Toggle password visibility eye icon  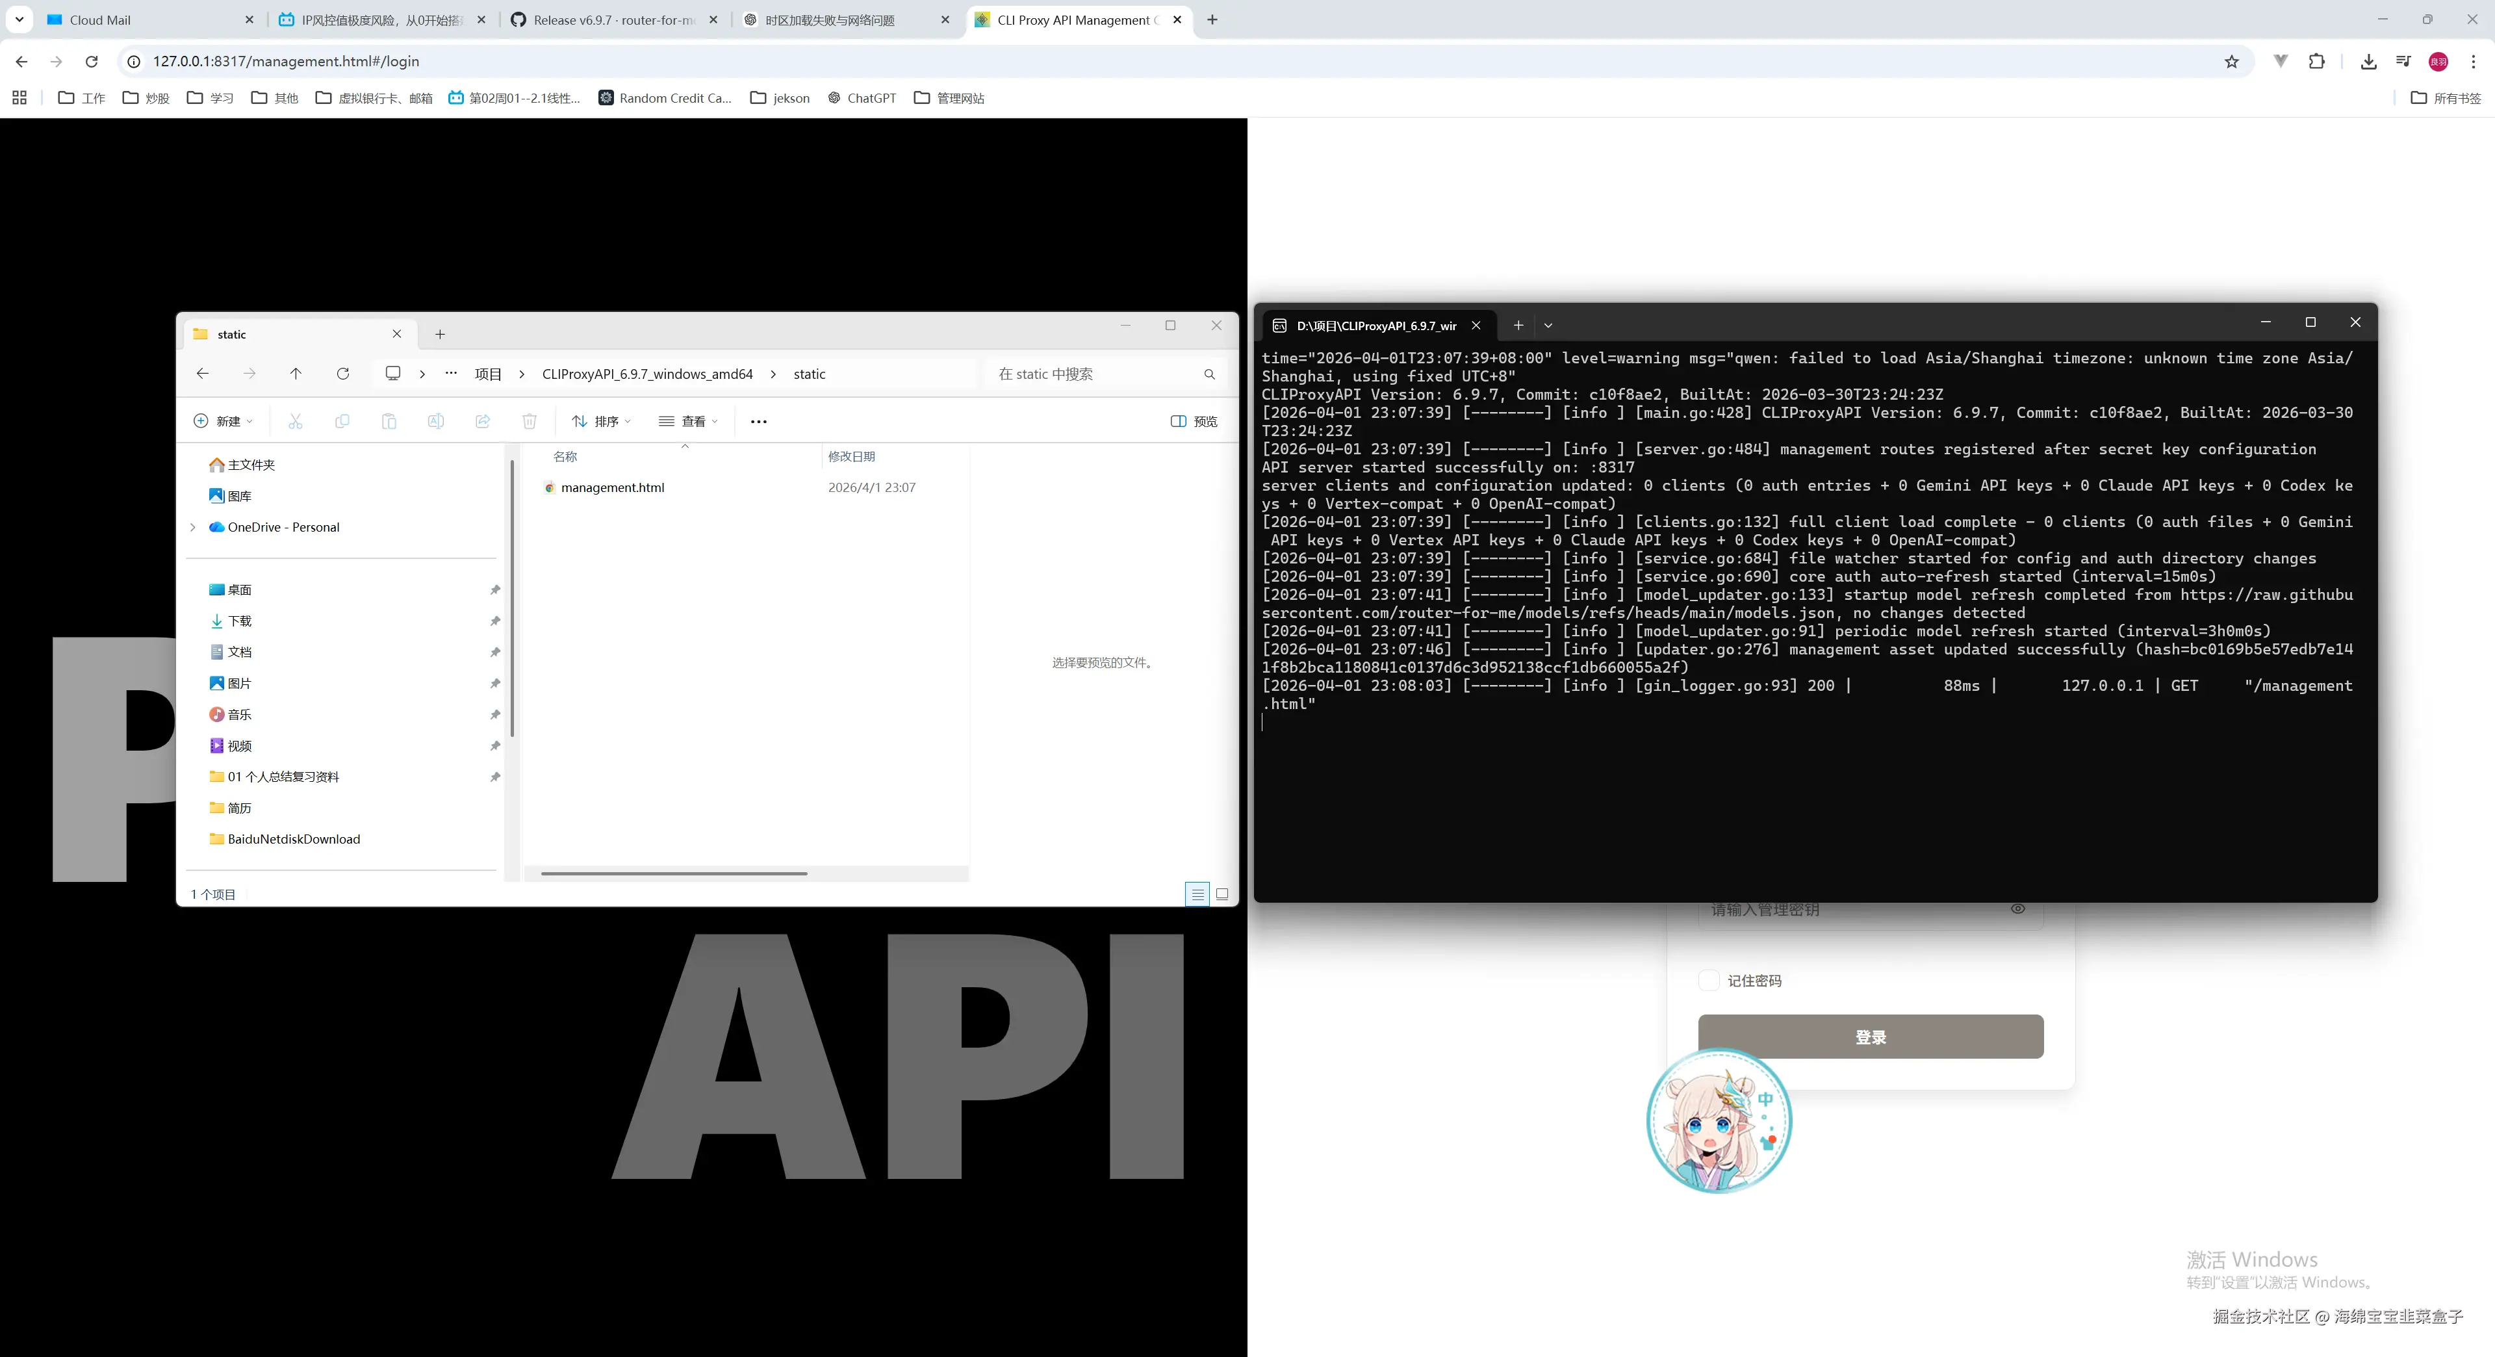coord(2017,909)
